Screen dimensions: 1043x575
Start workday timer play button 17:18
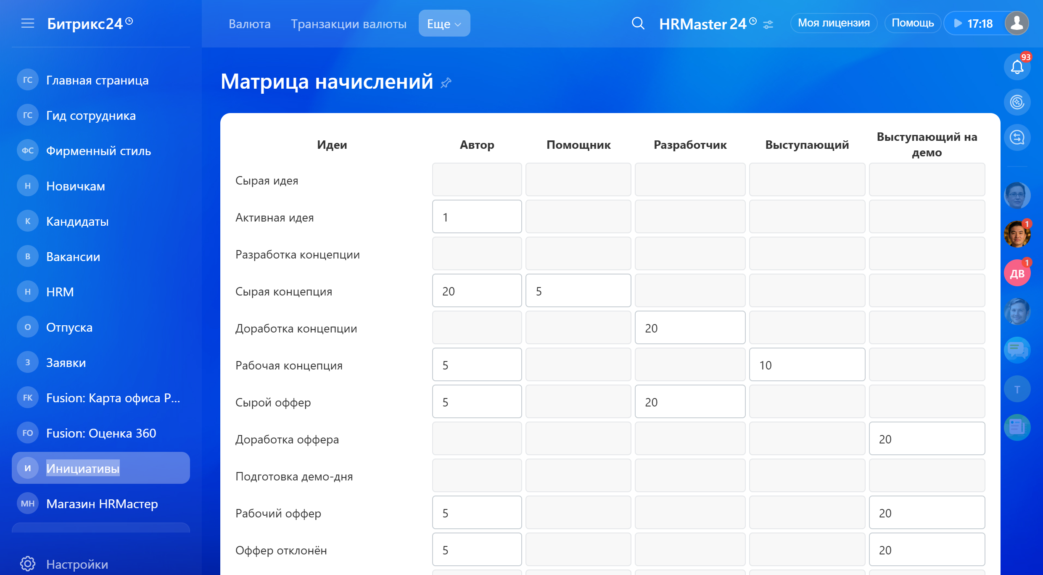958,24
